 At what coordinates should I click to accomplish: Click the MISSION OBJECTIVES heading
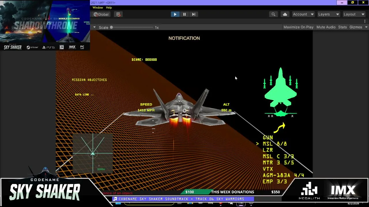pyautogui.click(x=89, y=80)
